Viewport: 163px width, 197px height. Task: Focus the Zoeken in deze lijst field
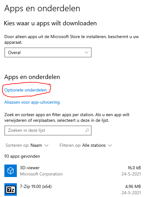48,131
